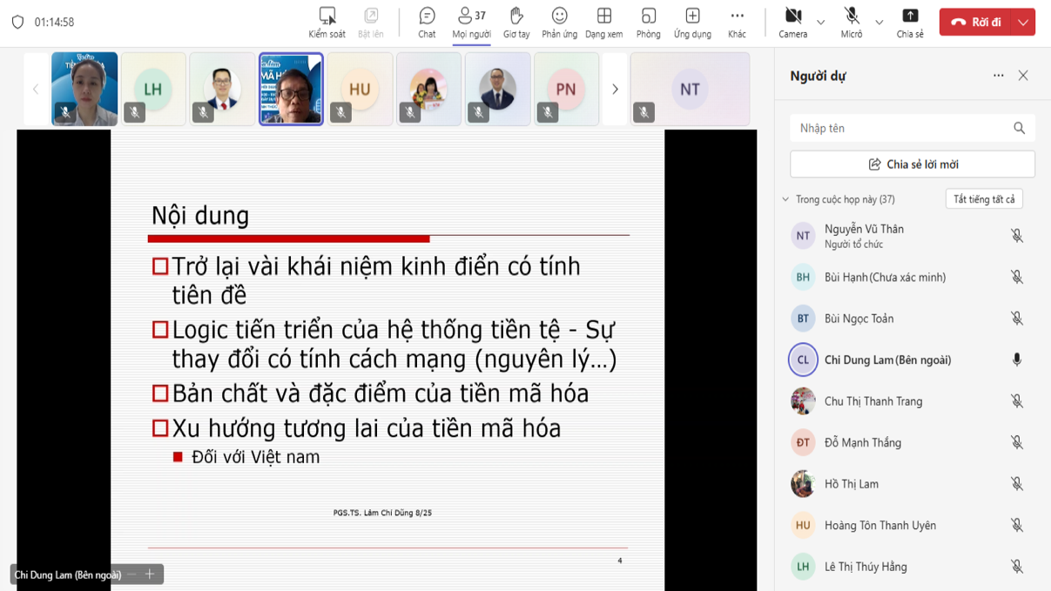Select the Mọi người people tab
This screenshot has height=591, width=1051.
pos(471,22)
